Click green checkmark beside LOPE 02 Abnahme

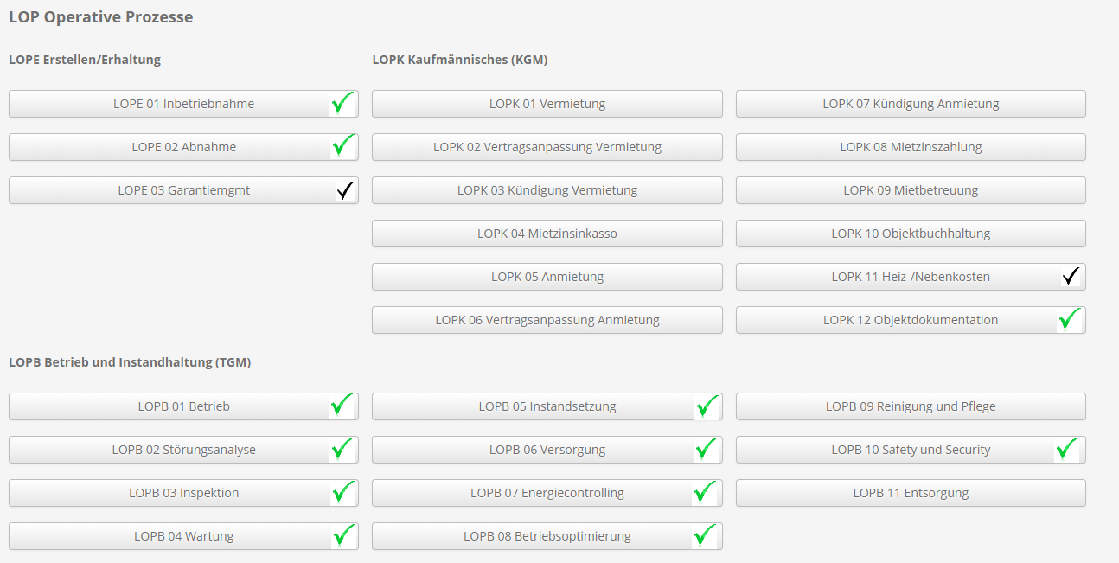(343, 145)
